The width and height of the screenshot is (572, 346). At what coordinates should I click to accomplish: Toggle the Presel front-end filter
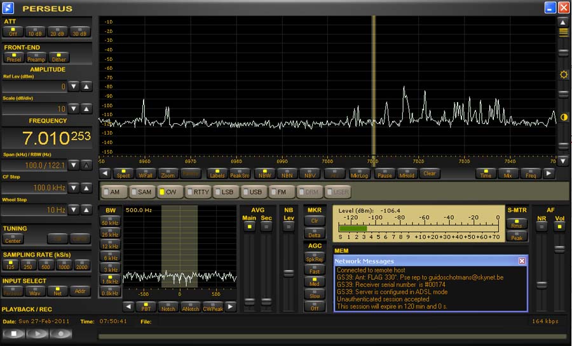[14, 58]
